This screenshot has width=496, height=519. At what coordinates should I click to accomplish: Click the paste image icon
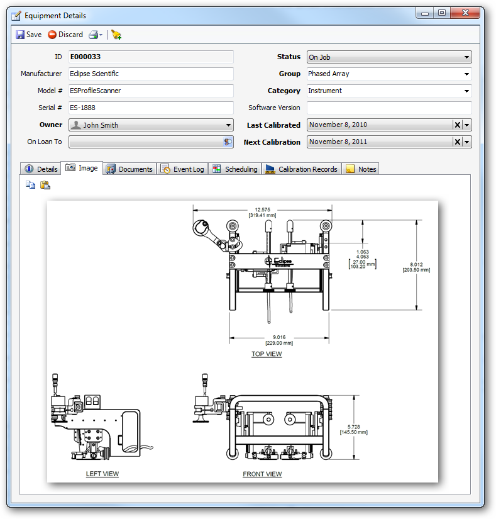[45, 185]
